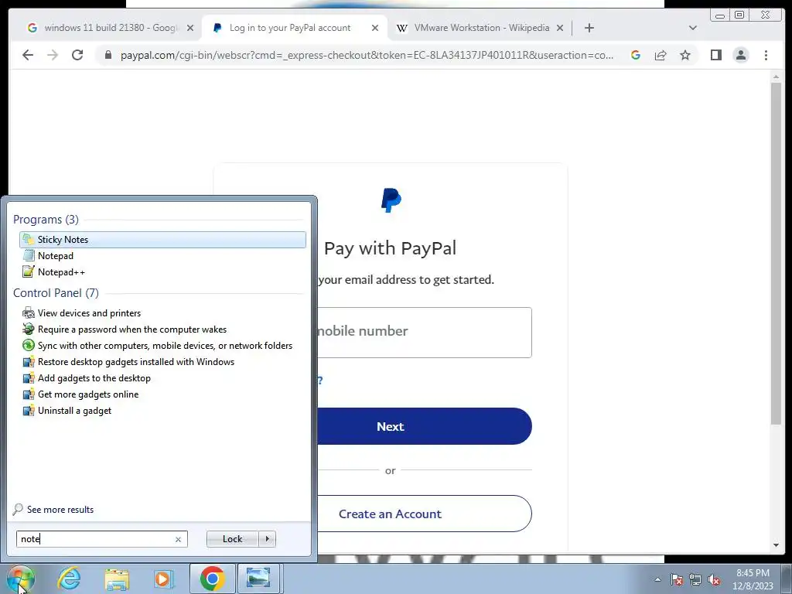This screenshot has width=792, height=594.
Task: Open Chrome tab search dropdown
Action: pyautogui.click(x=692, y=28)
